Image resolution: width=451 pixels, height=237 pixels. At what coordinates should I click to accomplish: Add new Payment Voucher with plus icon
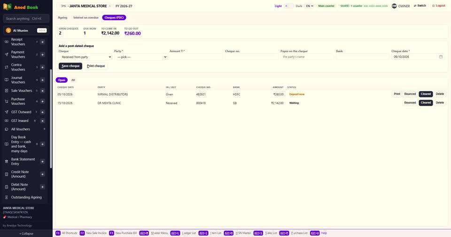(x=42, y=55)
